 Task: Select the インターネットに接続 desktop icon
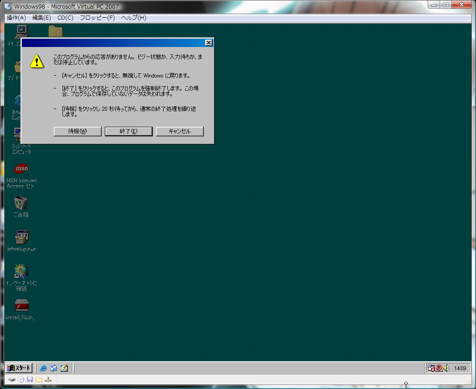21,278
